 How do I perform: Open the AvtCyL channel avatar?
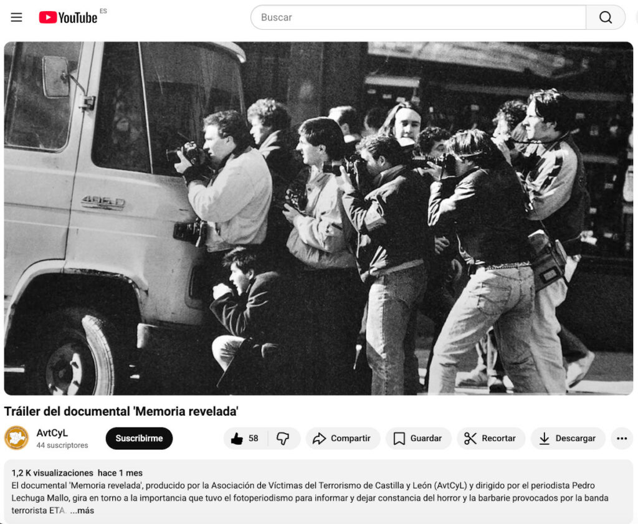(x=16, y=438)
